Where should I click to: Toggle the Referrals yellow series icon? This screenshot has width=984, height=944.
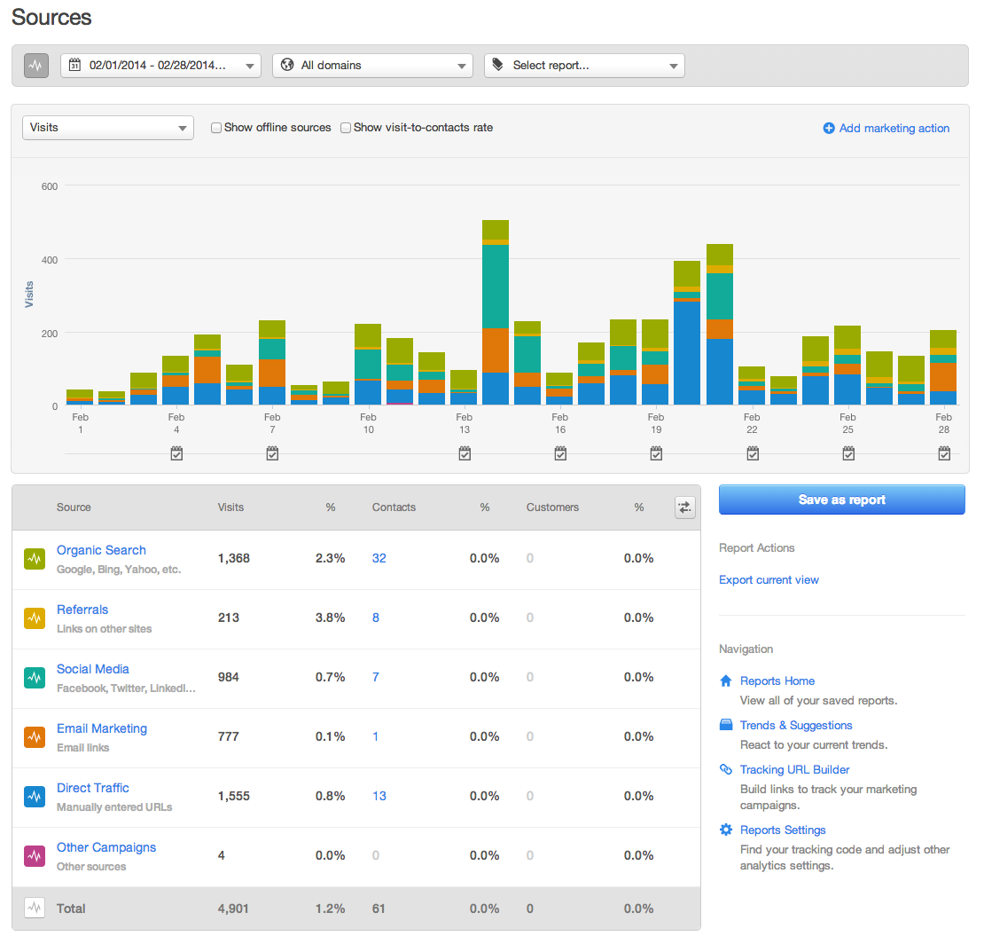point(35,618)
